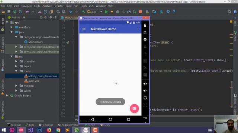Open help with the question mark icon
The height and width of the screenshot is (133, 238).
pos(174,12)
